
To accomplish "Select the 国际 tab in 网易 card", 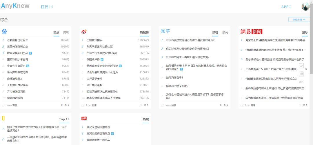I will click(305, 32).
